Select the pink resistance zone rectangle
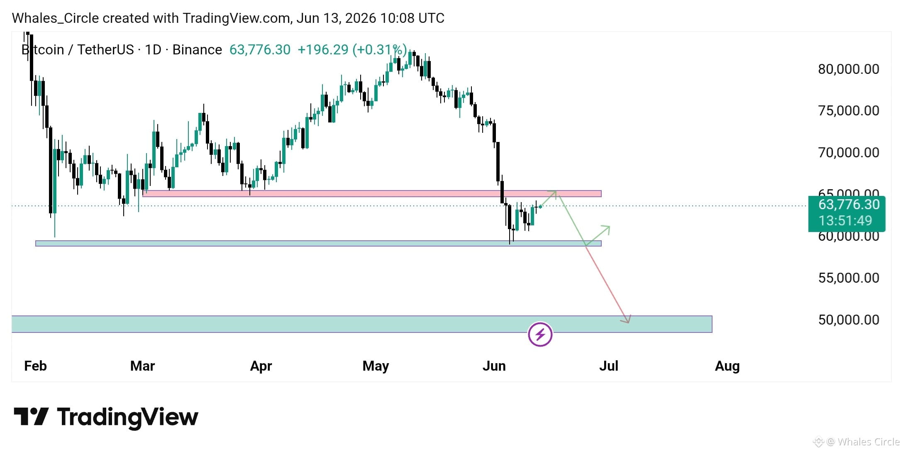The width and height of the screenshot is (903, 452). tap(372, 193)
